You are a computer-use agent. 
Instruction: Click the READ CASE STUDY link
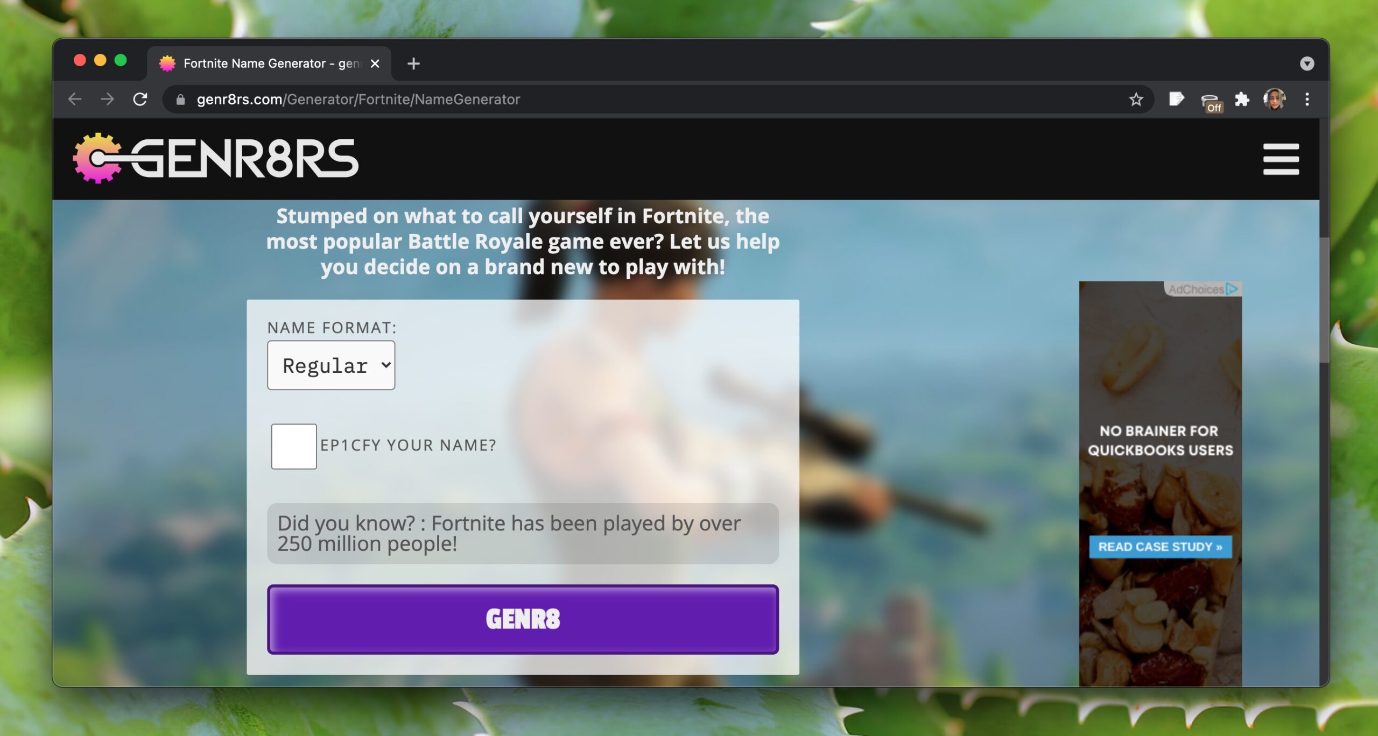(1159, 547)
